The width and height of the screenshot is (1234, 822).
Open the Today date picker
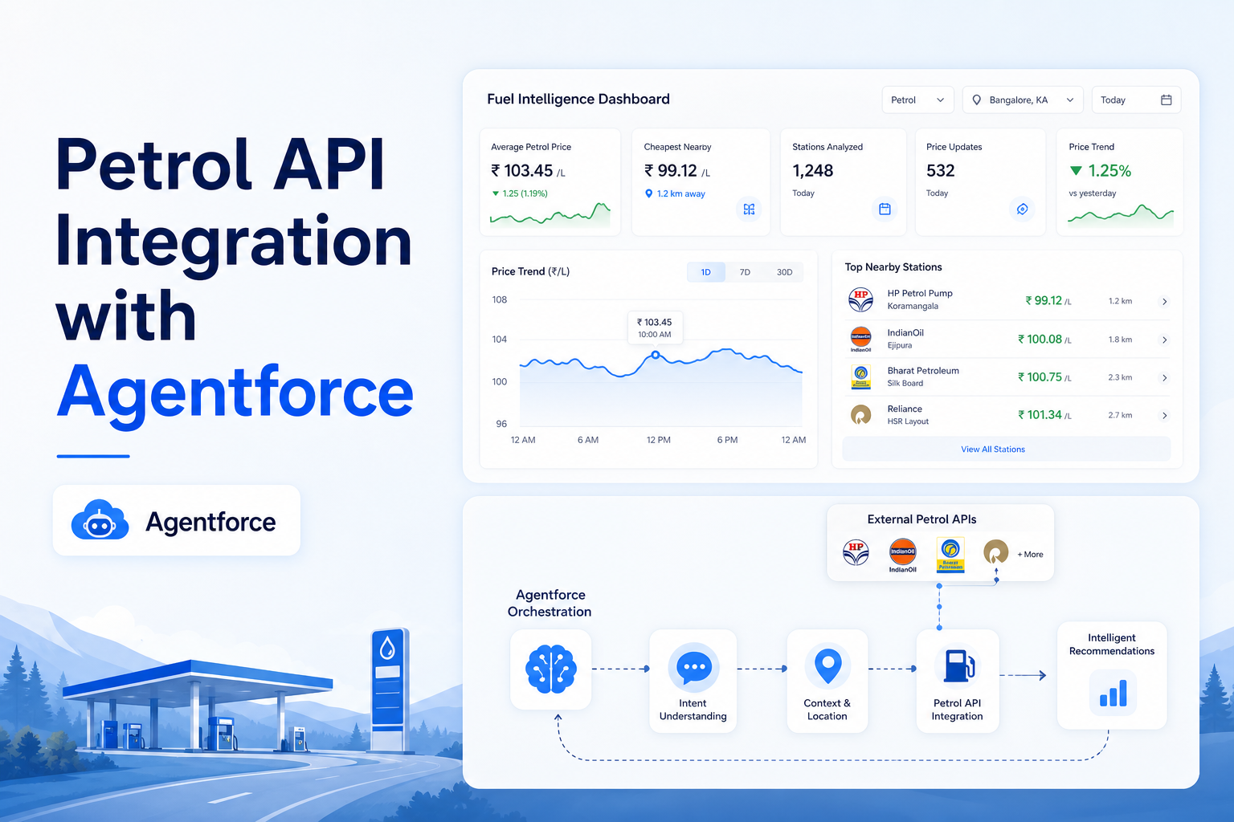click(1136, 100)
